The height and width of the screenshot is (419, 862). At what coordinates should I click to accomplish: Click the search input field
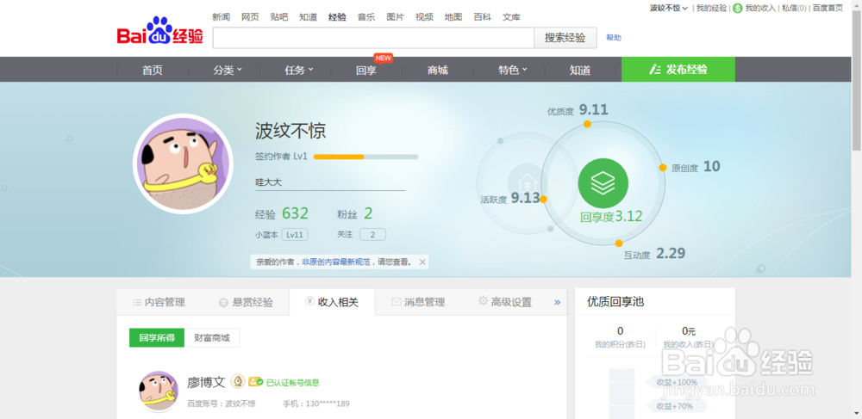point(373,38)
